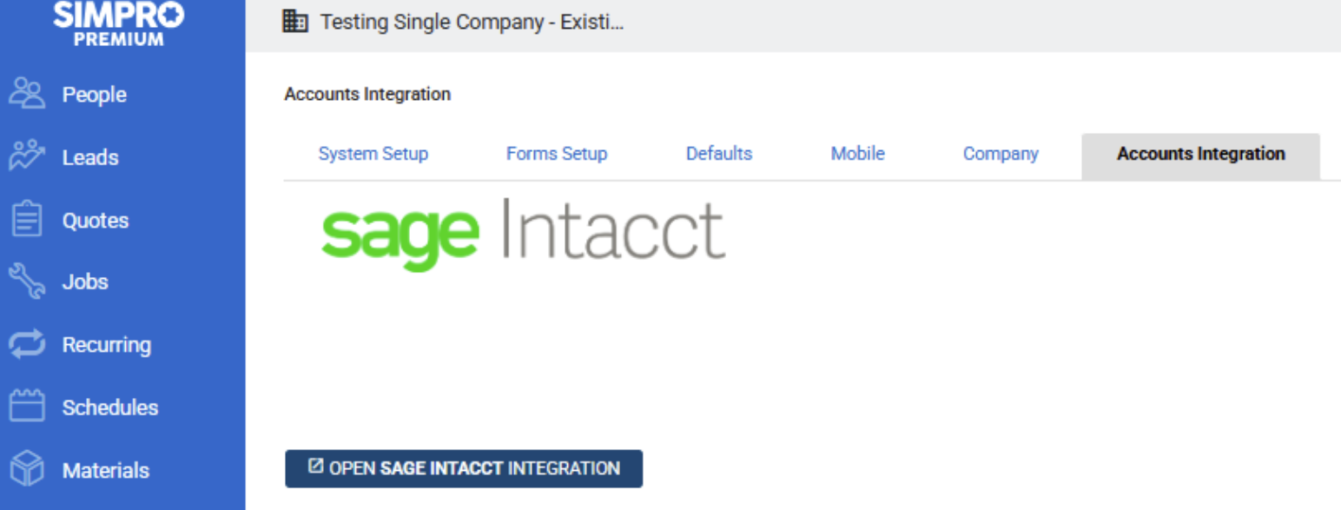Open the Forms Setup tab
The image size is (1341, 510).
[556, 154]
